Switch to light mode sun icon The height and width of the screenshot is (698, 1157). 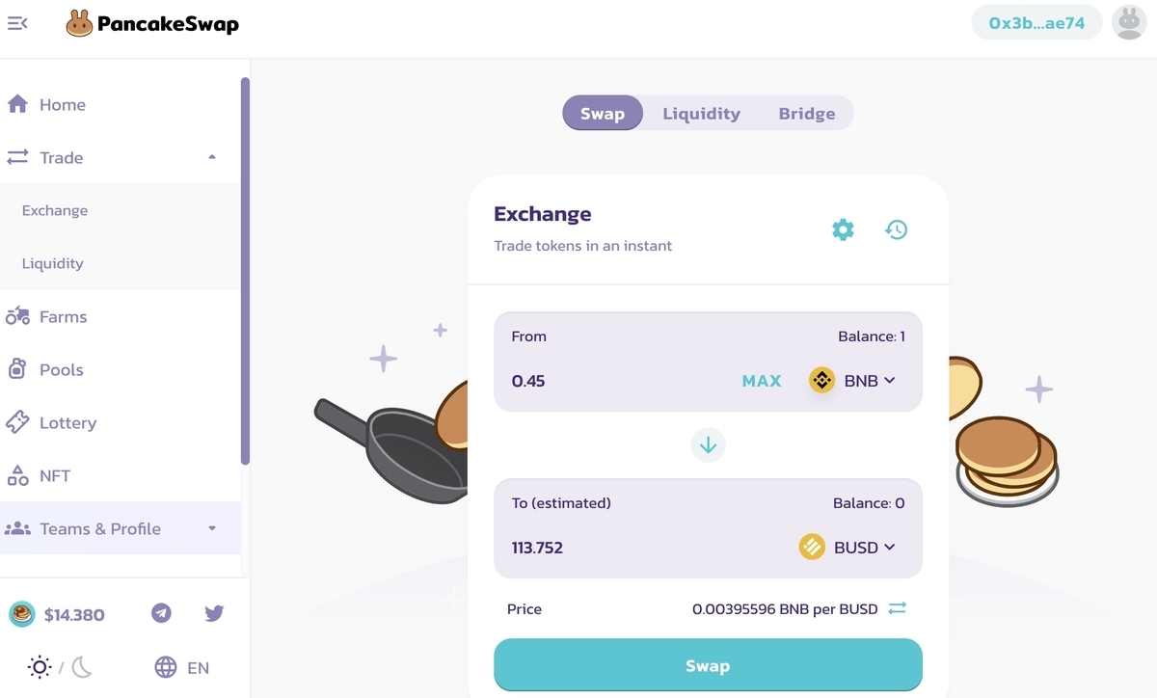40,666
